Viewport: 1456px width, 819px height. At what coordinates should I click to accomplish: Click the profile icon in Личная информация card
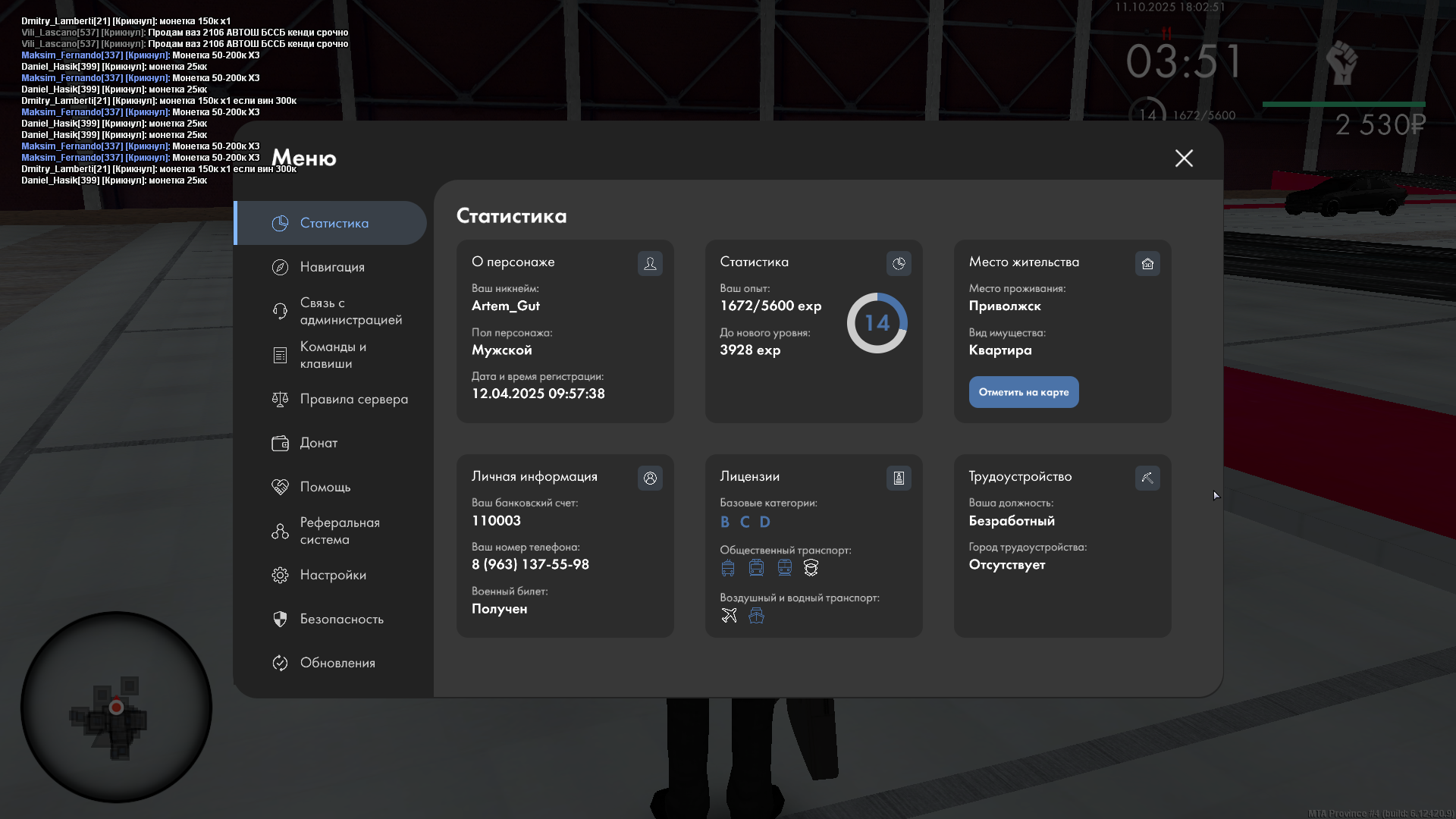pos(650,478)
